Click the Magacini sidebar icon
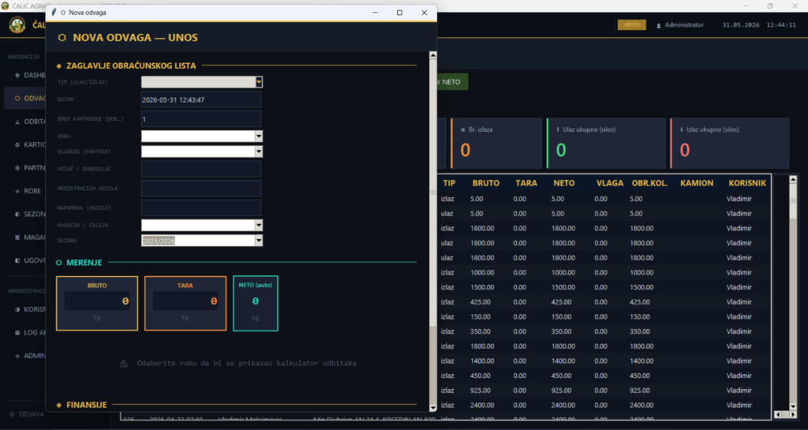This screenshot has height=430, width=808. 17,237
